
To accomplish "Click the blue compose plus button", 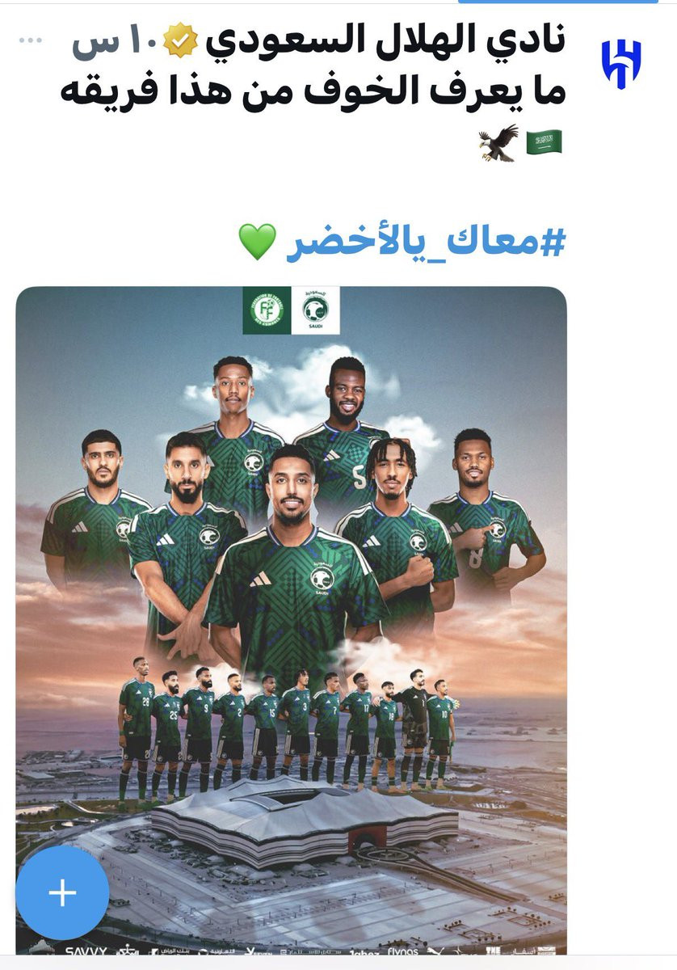I will tap(62, 892).
